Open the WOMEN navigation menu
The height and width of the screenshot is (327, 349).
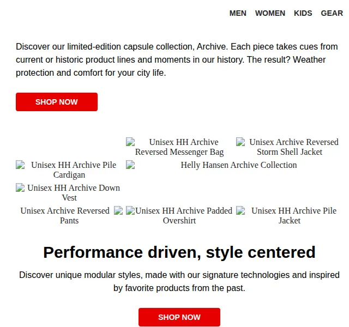[270, 13]
